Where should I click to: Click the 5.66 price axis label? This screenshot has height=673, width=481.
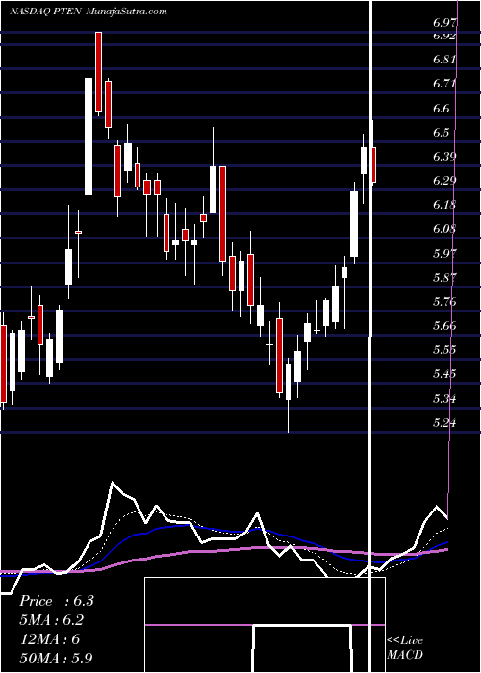coord(444,325)
